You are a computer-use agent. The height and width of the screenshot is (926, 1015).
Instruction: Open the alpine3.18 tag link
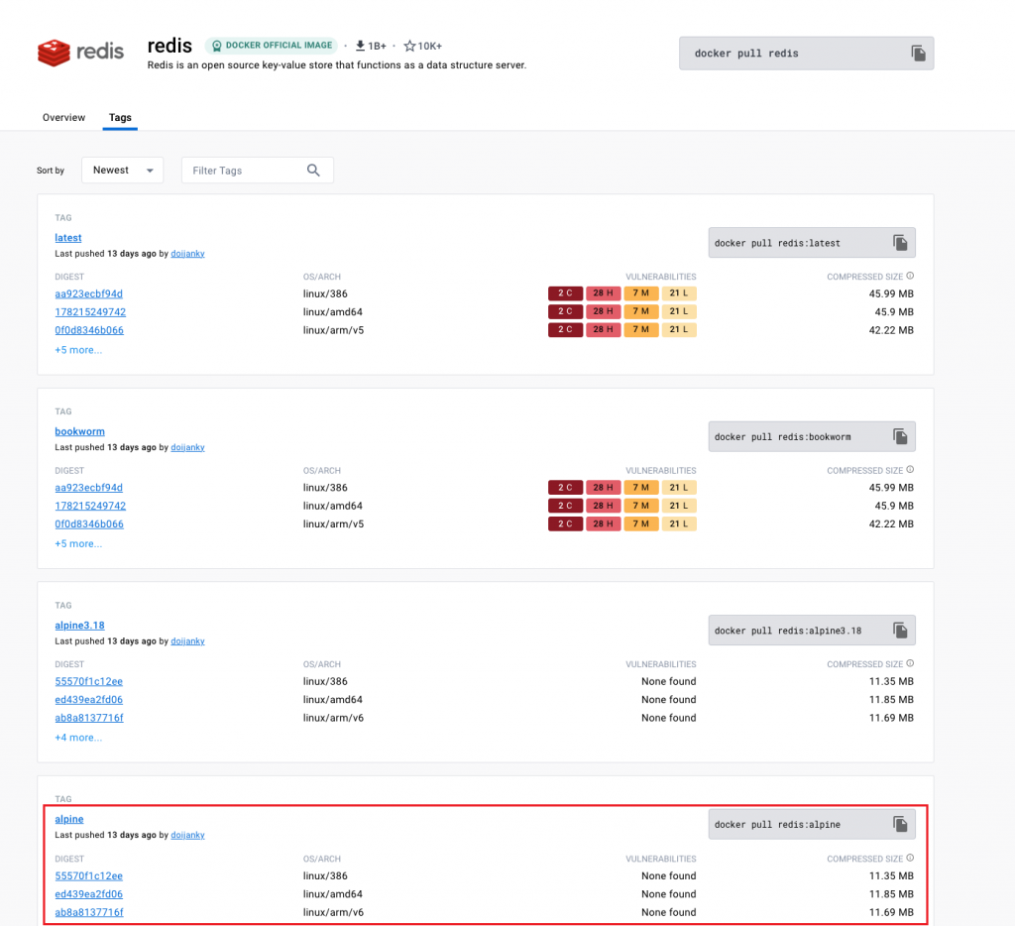(x=79, y=625)
